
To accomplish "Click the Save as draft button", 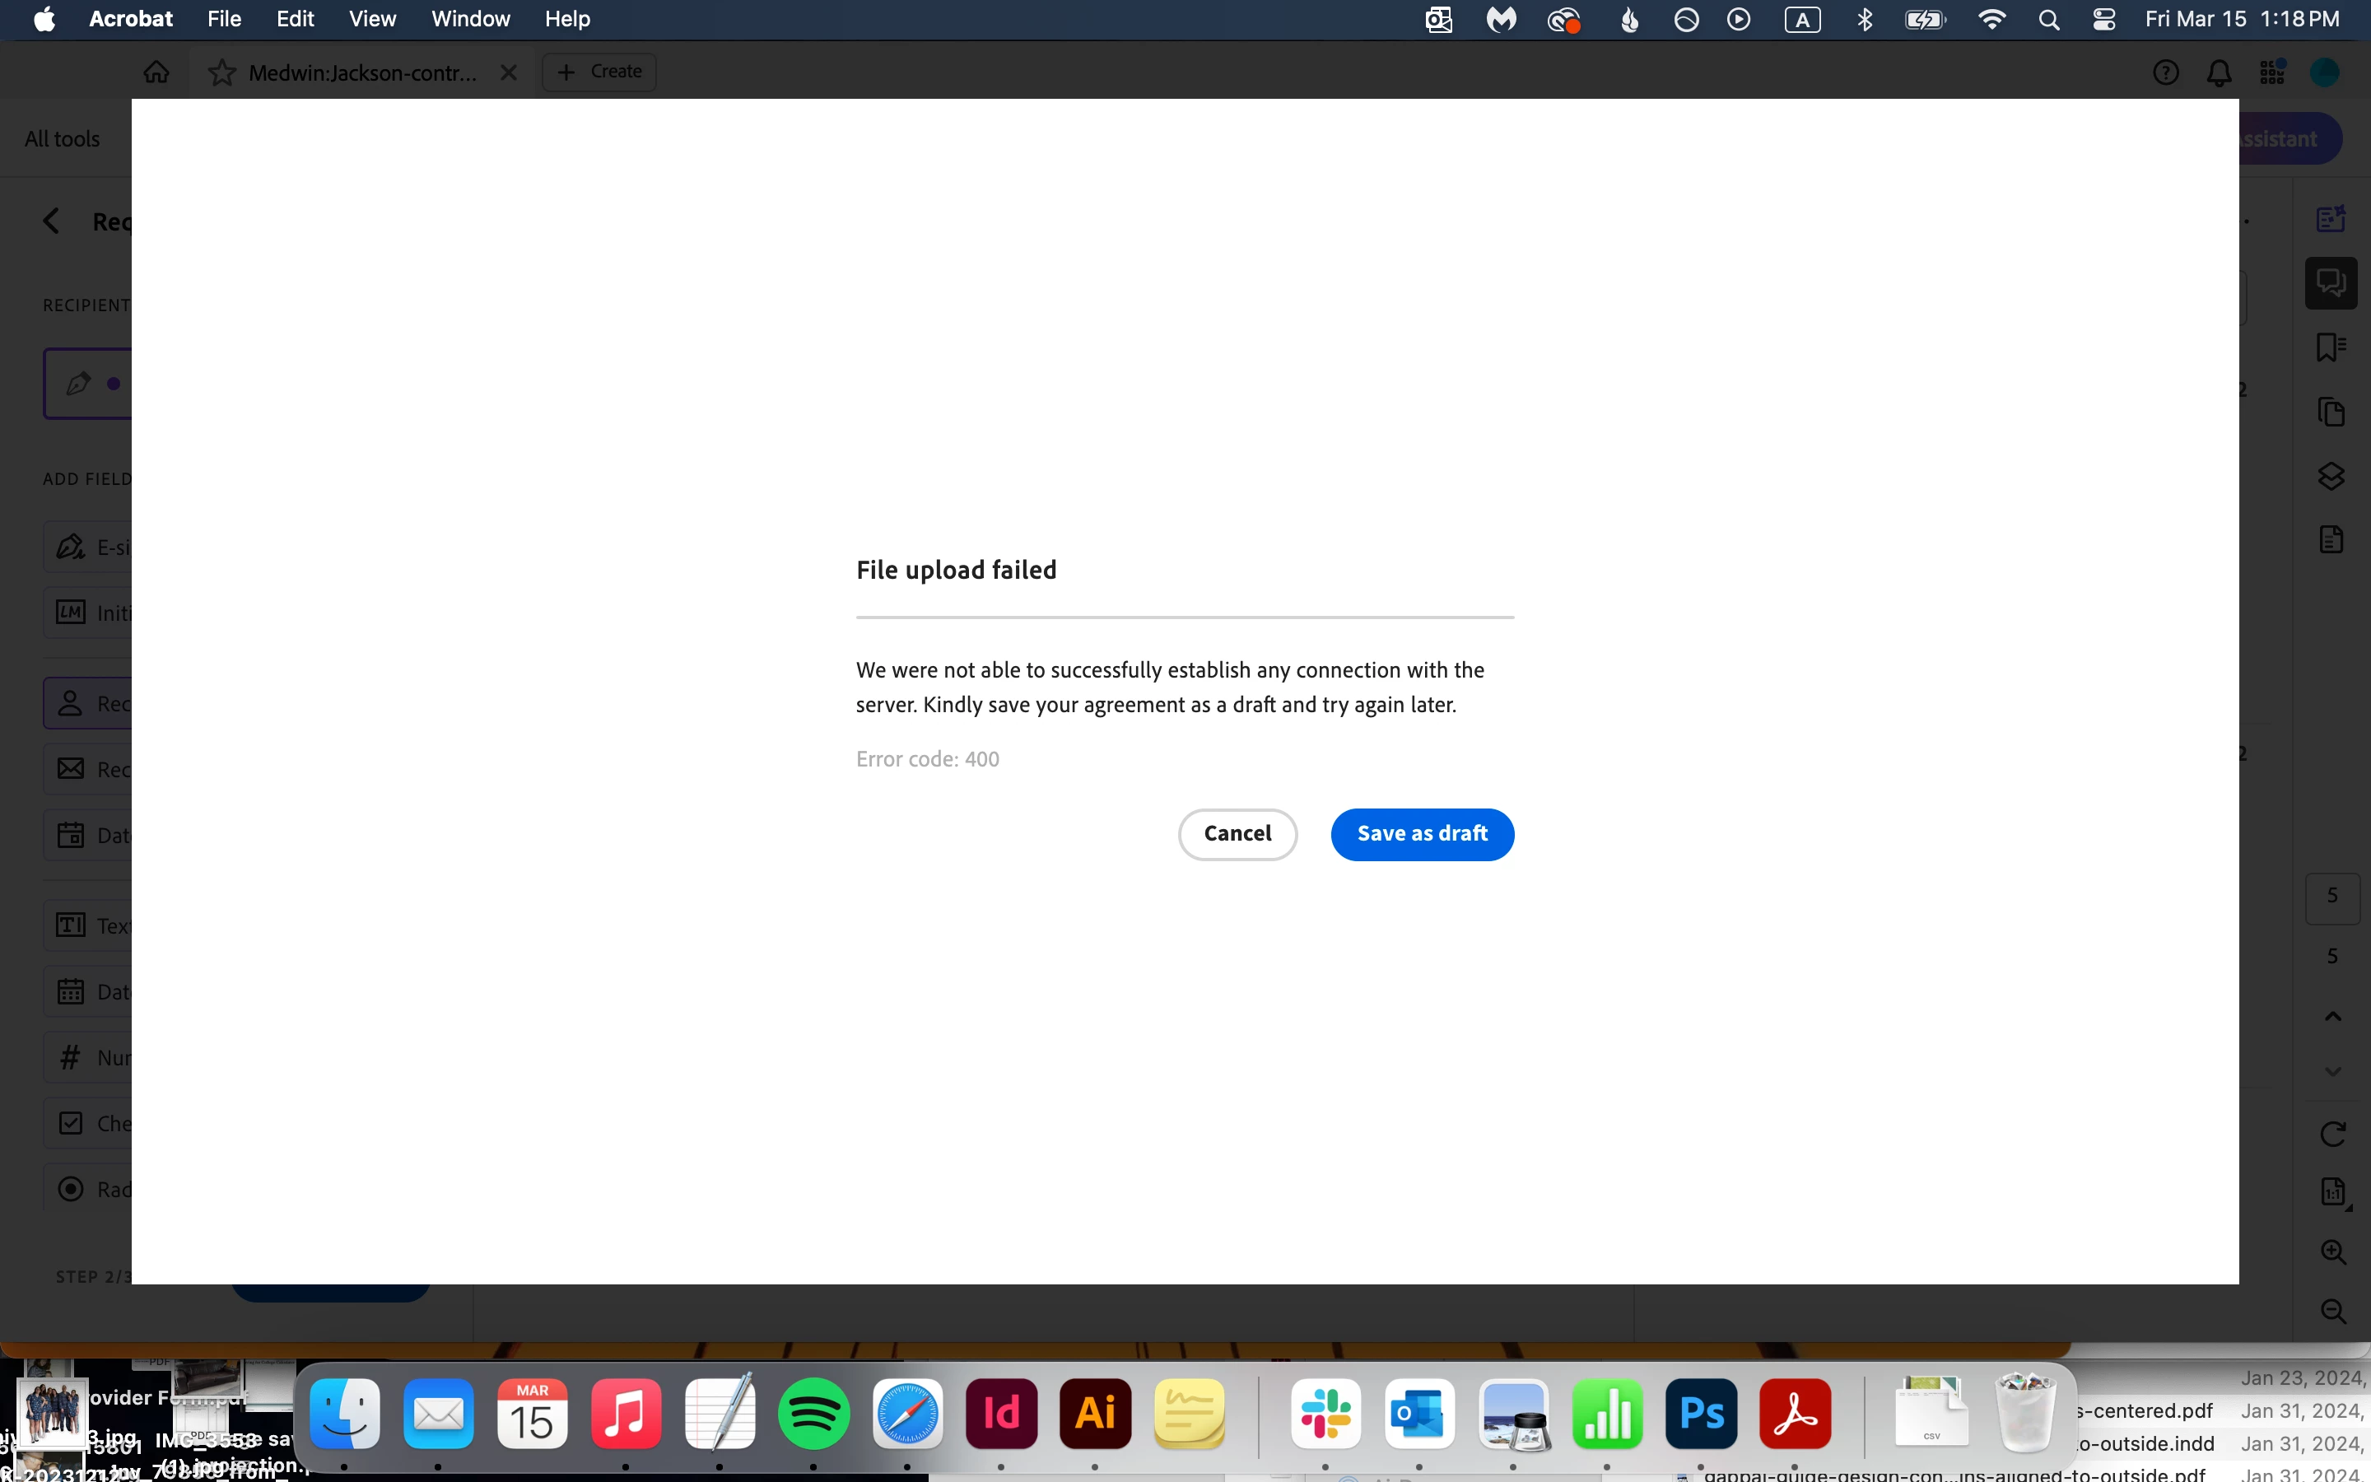I will pos(1422,834).
